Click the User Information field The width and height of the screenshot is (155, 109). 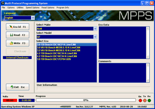[94, 88]
